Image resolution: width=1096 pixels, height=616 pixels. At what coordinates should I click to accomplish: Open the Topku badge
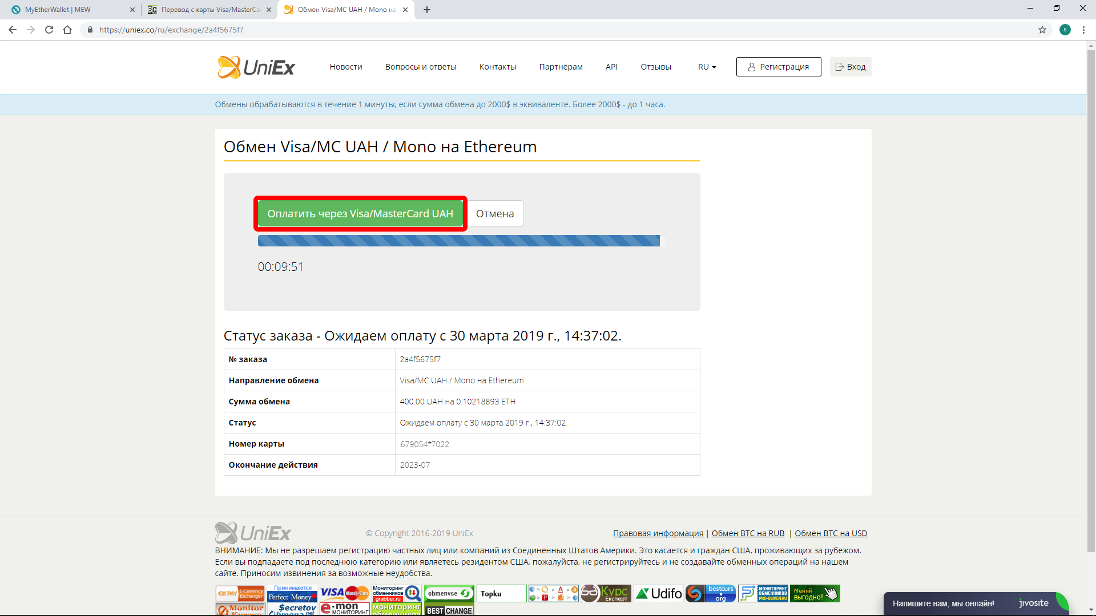tap(501, 594)
